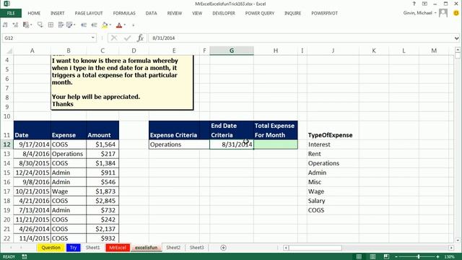Click the 130% zoom level

tap(450, 257)
